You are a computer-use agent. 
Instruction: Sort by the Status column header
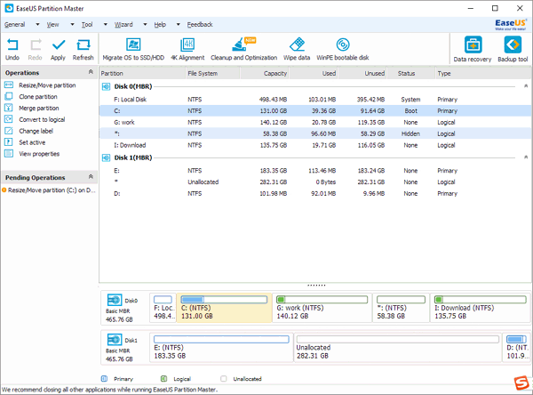410,73
